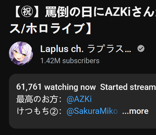Click empty space in the description box

coord(100,122)
